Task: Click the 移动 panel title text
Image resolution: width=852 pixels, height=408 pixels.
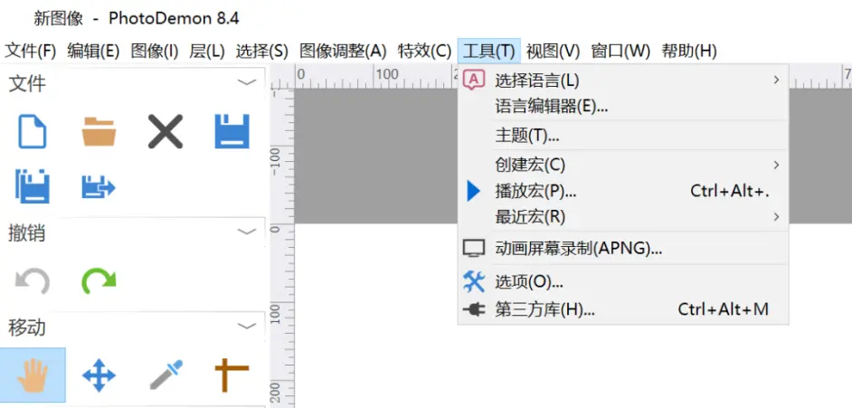Action: coord(27,327)
